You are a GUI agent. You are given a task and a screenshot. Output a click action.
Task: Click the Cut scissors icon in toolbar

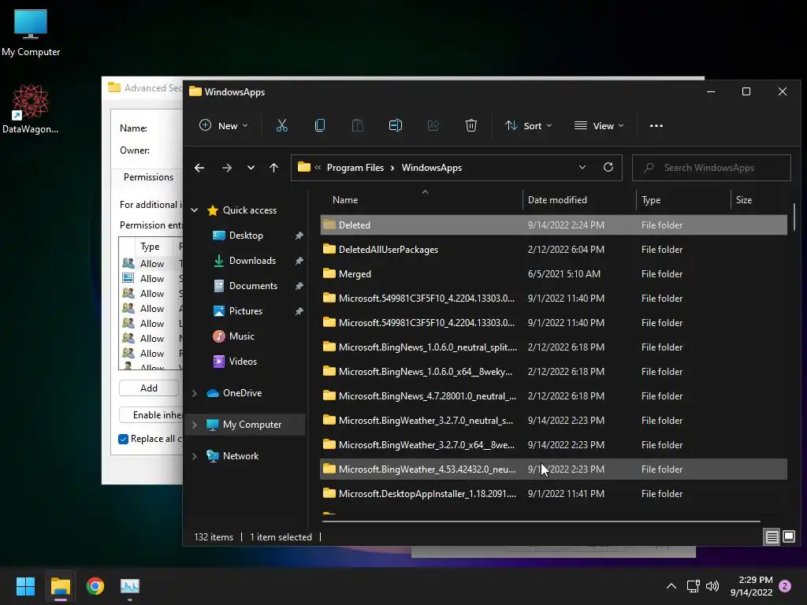pos(281,125)
